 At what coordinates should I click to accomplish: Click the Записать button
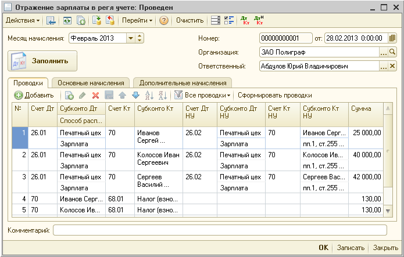(x=351, y=248)
